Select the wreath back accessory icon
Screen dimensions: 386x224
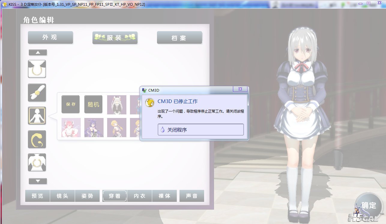37,162
